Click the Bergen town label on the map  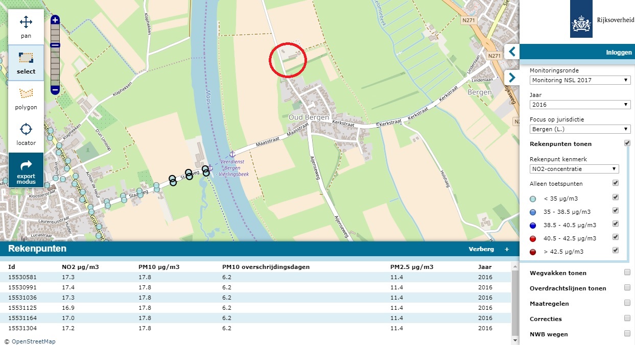[x=479, y=92]
